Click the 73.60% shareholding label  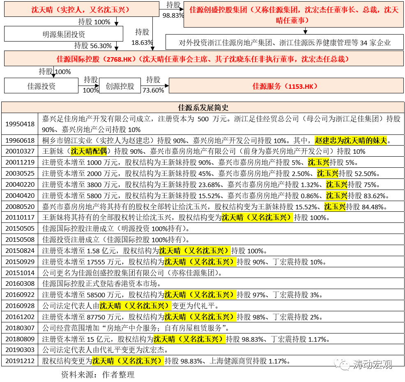(x=153, y=90)
